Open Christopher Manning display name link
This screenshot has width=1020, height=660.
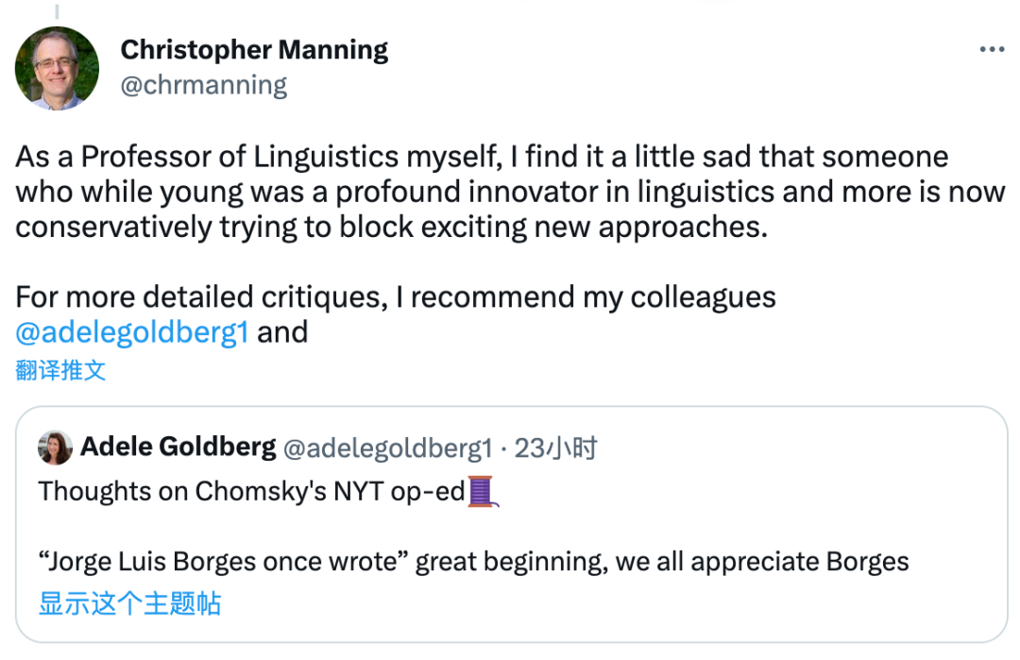coord(254,49)
